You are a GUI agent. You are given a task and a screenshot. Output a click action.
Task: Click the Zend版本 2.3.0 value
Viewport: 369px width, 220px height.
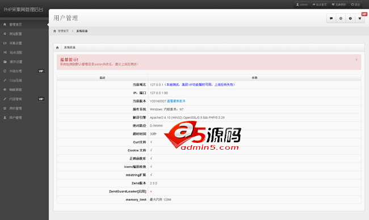(x=153, y=183)
